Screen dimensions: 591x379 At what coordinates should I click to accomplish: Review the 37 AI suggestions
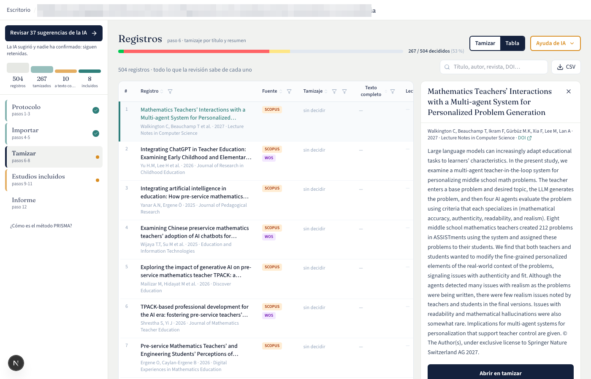(x=54, y=33)
